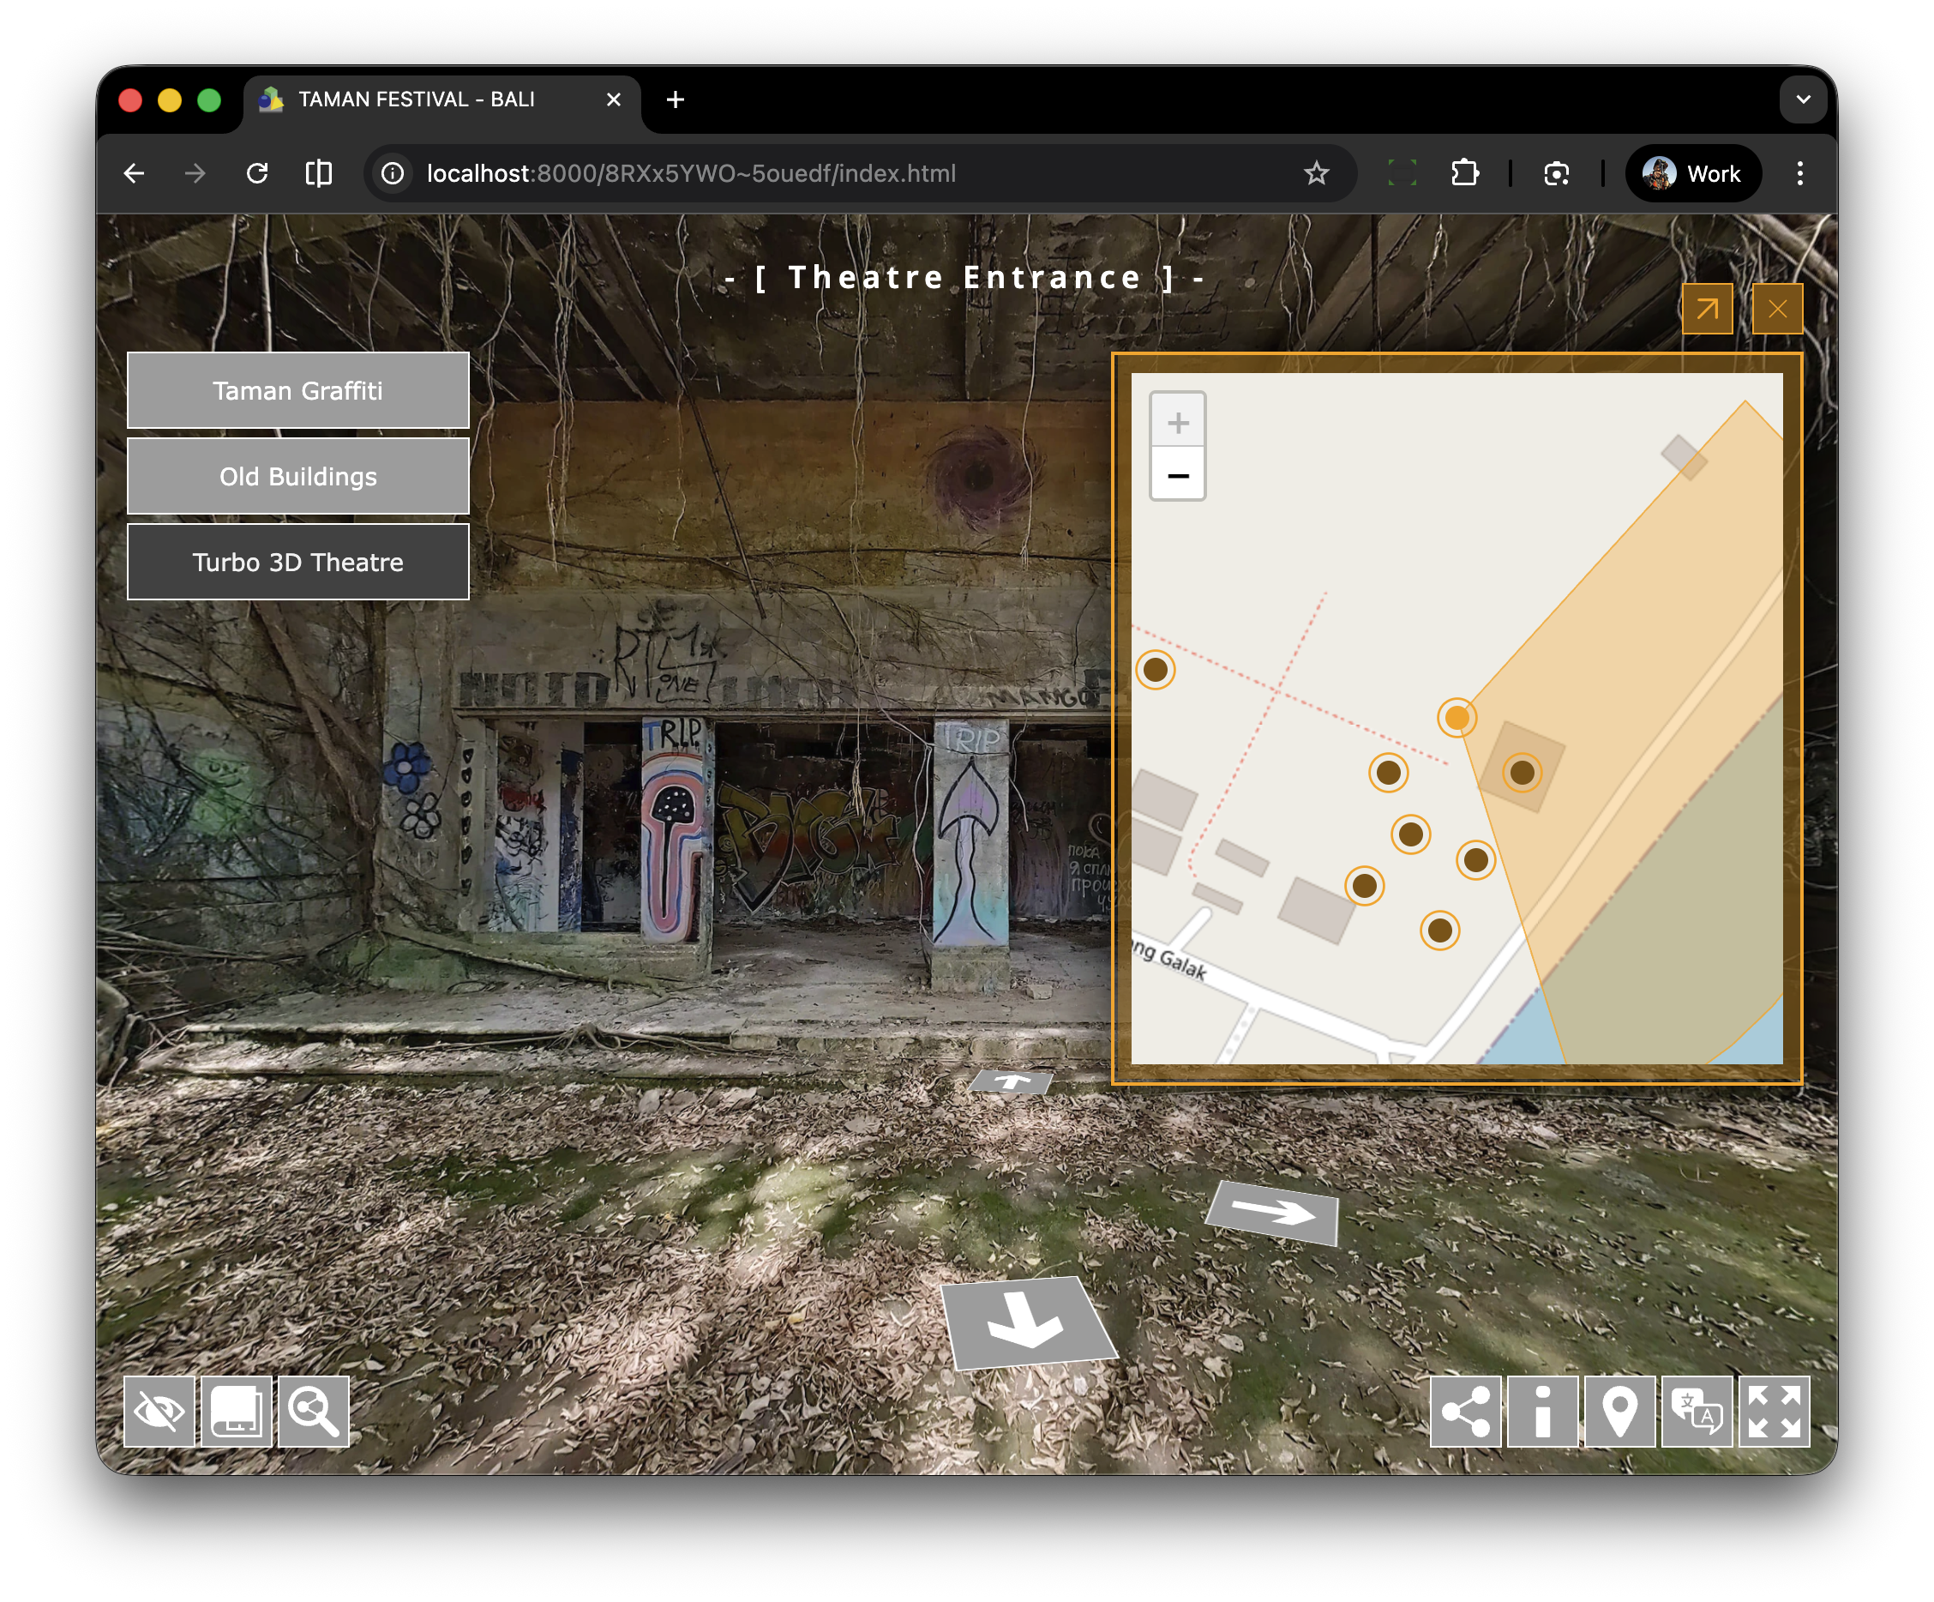Open Taman Graffiti menu item
The width and height of the screenshot is (1934, 1602).
(x=297, y=390)
